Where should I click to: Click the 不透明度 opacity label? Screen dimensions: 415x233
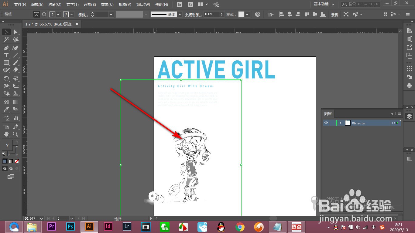click(x=193, y=15)
